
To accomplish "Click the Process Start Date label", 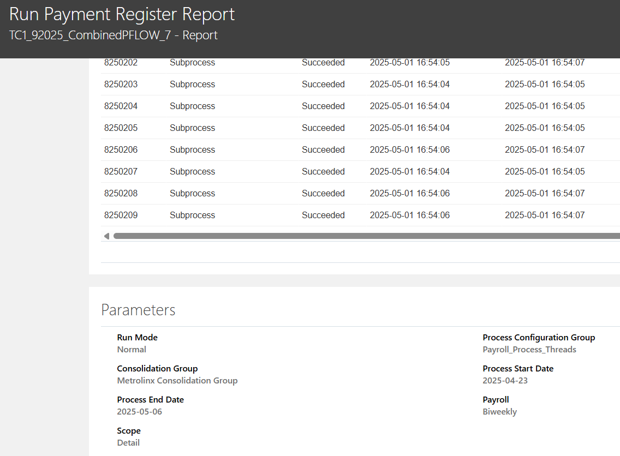I will tap(518, 369).
